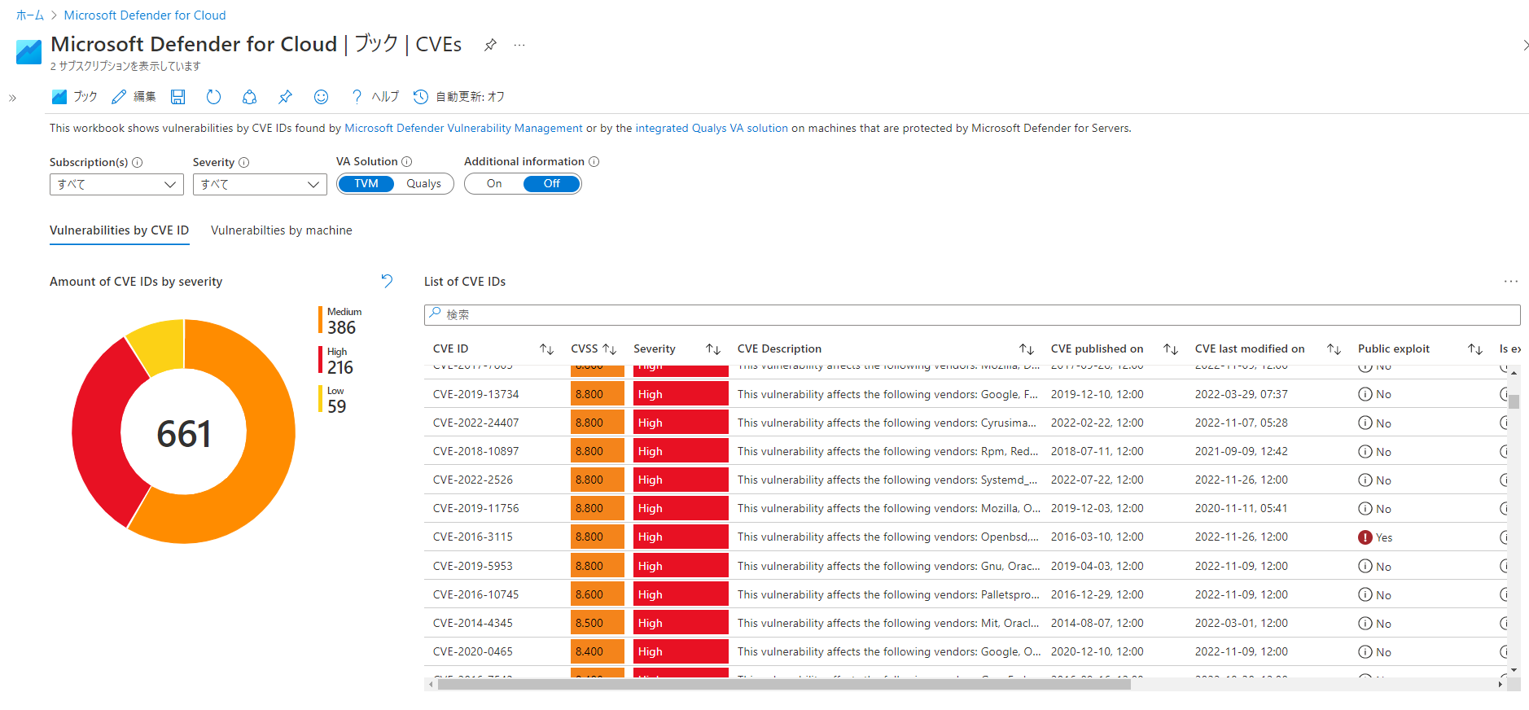This screenshot has height=710, width=1529.
Task: Expand the left navigation pane chevron
Action: pyautogui.click(x=12, y=99)
